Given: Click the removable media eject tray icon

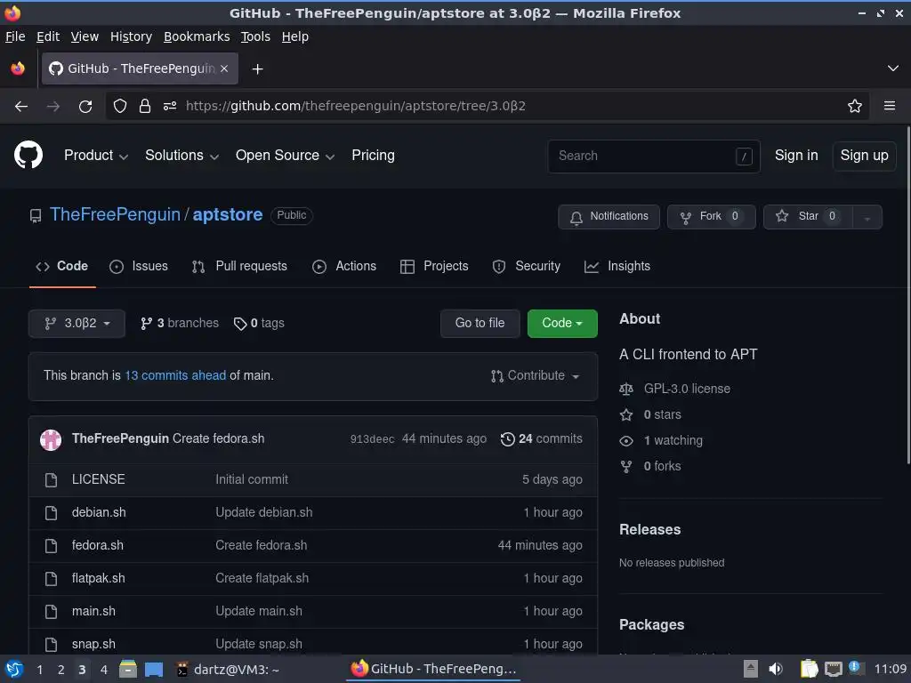Looking at the screenshot, I should [751, 669].
